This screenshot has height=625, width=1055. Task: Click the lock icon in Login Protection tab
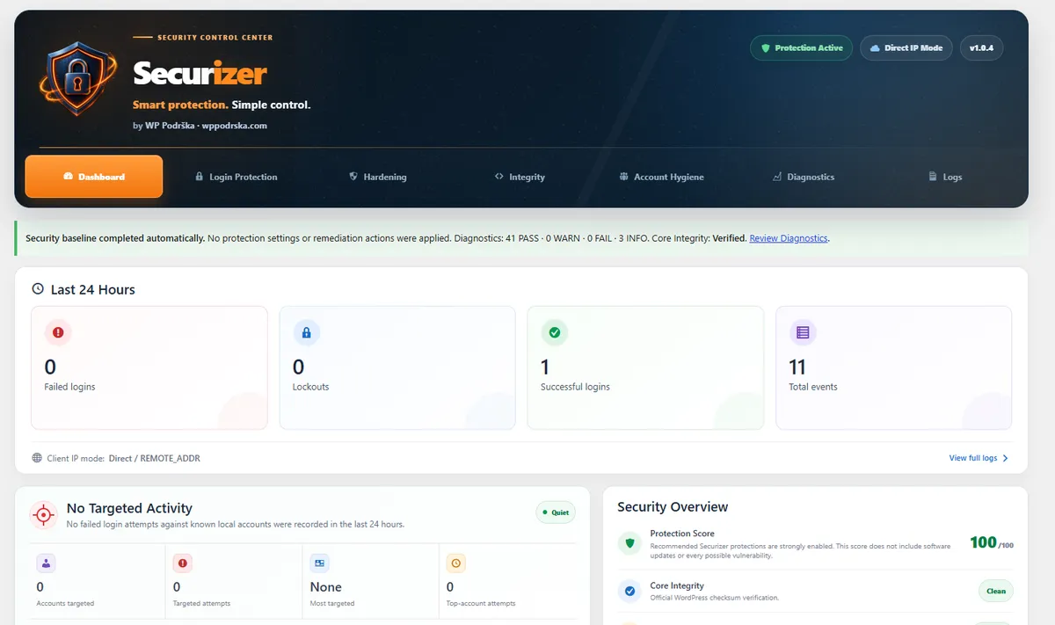point(200,177)
